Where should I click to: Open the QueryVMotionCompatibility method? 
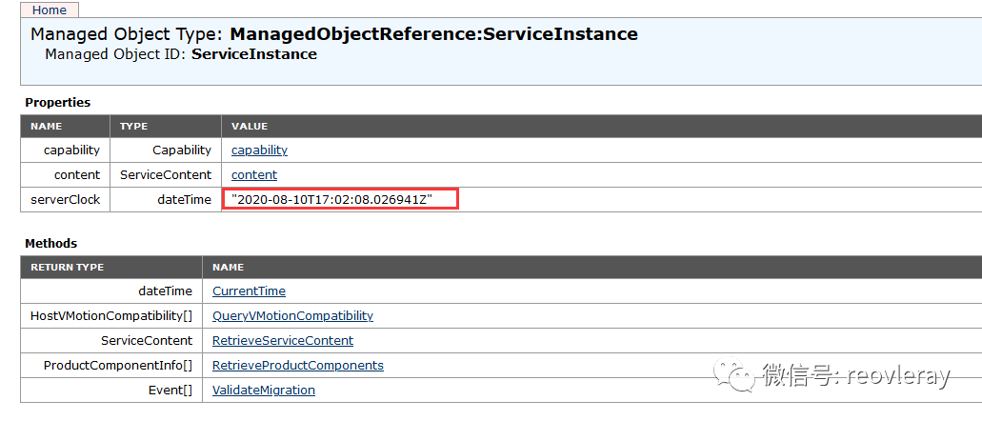[292, 316]
